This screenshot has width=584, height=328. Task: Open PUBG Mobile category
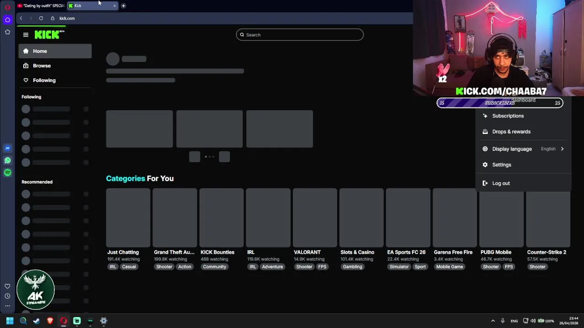pyautogui.click(x=501, y=218)
